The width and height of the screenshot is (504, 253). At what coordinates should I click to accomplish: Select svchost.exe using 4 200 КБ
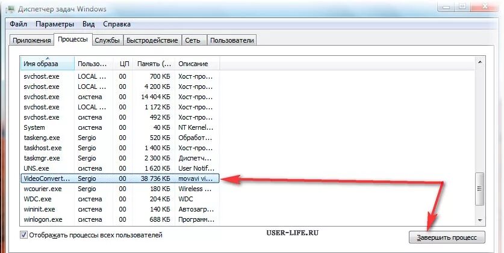[120, 87]
